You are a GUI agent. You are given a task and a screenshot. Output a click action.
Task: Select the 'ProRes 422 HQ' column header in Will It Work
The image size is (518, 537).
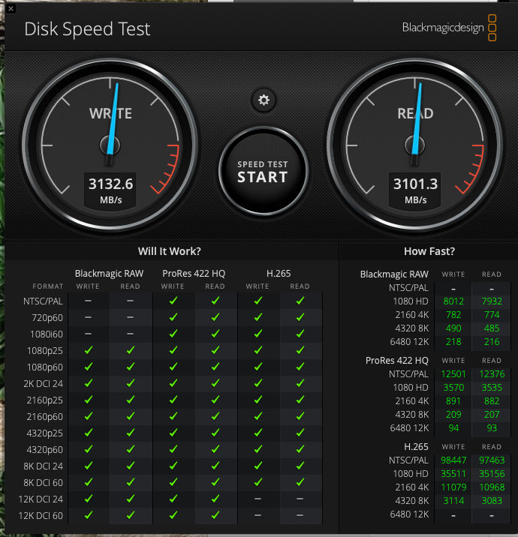tap(194, 273)
